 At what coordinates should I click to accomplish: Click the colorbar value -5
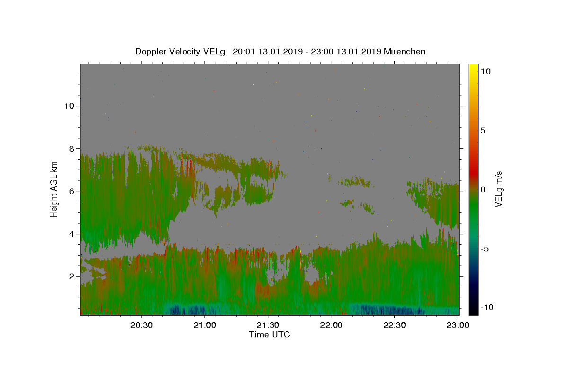click(x=485, y=249)
